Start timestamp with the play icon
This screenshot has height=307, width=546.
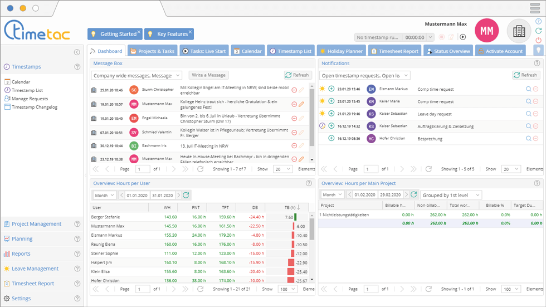[x=462, y=37]
